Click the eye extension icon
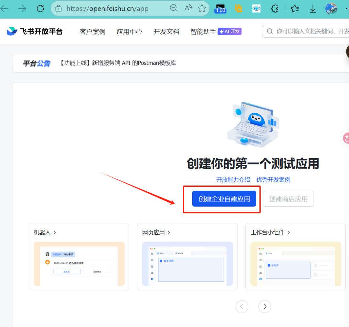 click(x=256, y=9)
